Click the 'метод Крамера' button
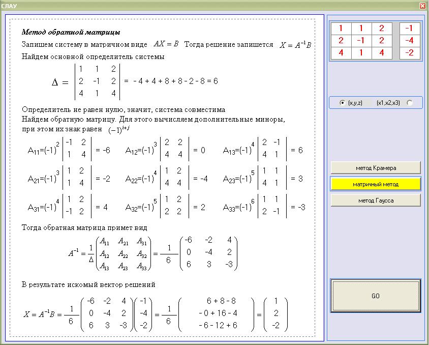The width and height of the screenshot is (429, 345). [376, 167]
